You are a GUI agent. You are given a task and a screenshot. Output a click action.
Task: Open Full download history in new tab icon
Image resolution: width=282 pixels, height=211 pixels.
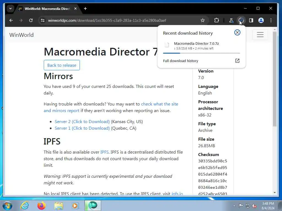237,61
